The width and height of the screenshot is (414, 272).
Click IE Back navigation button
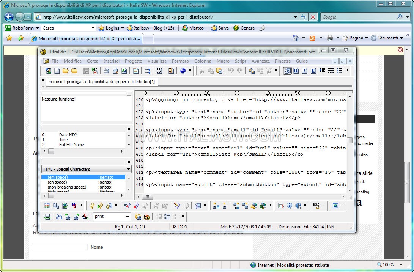tap(9, 17)
